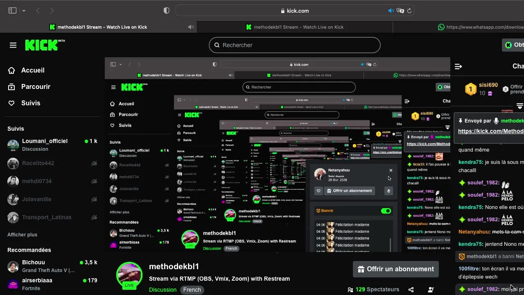The image size is (524, 295).
Task: Close the Netanyahuu popup in streamed video
Action: click(x=391, y=170)
